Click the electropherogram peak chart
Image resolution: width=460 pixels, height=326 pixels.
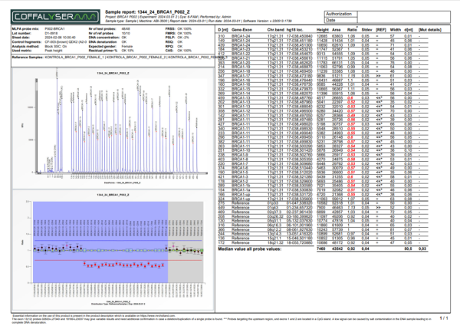(113, 127)
